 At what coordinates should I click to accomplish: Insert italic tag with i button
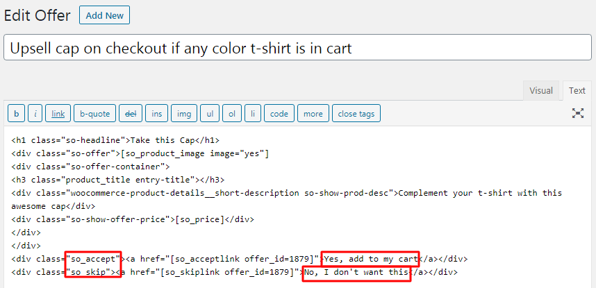pyautogui.click(x=35, y=114)
